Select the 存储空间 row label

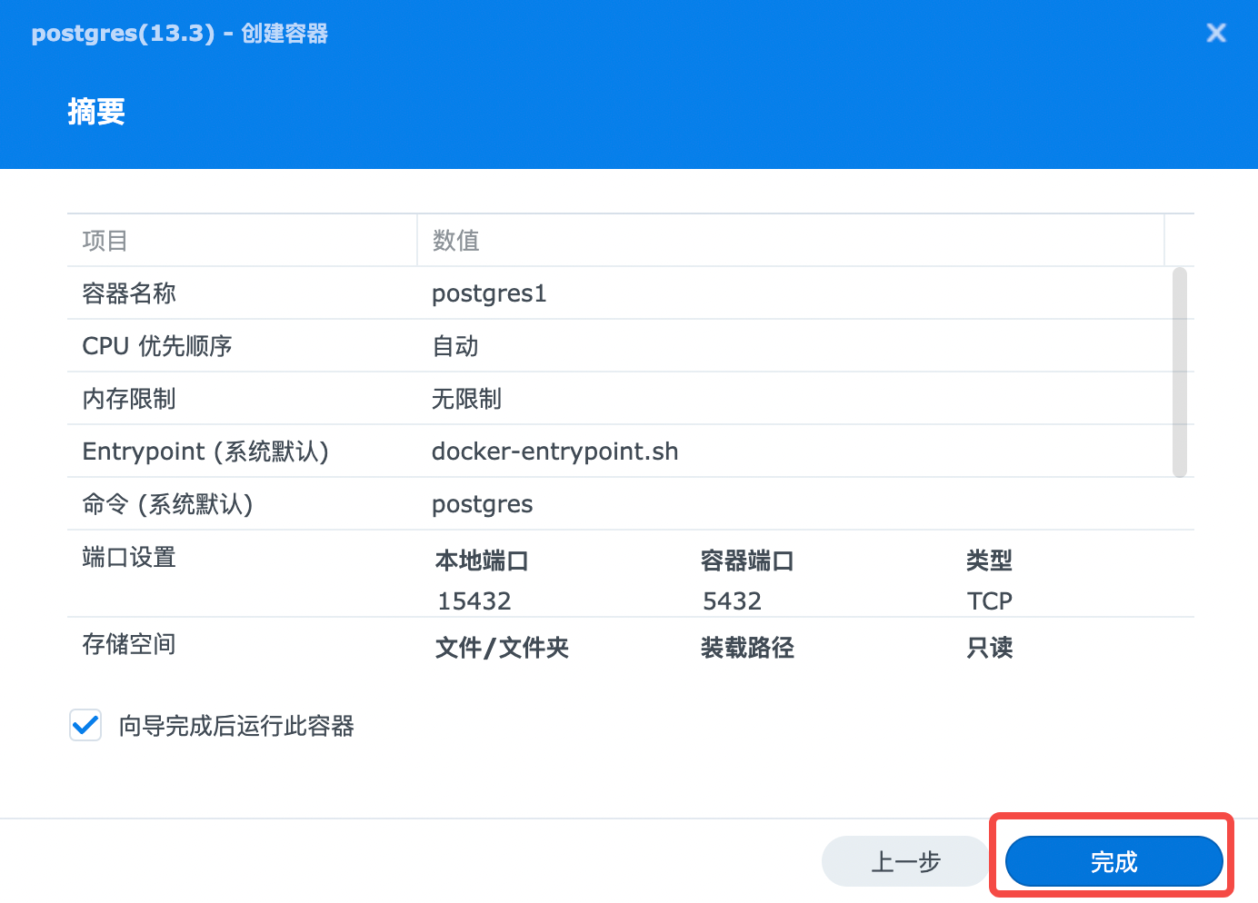[x=129, y=644]
